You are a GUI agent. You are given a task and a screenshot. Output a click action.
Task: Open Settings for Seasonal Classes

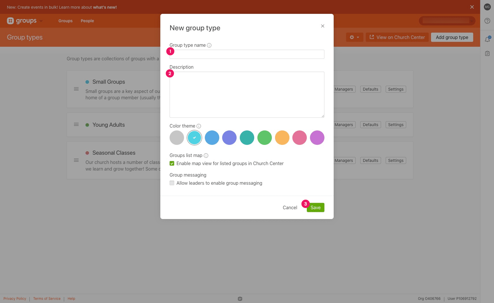[396, 160]
